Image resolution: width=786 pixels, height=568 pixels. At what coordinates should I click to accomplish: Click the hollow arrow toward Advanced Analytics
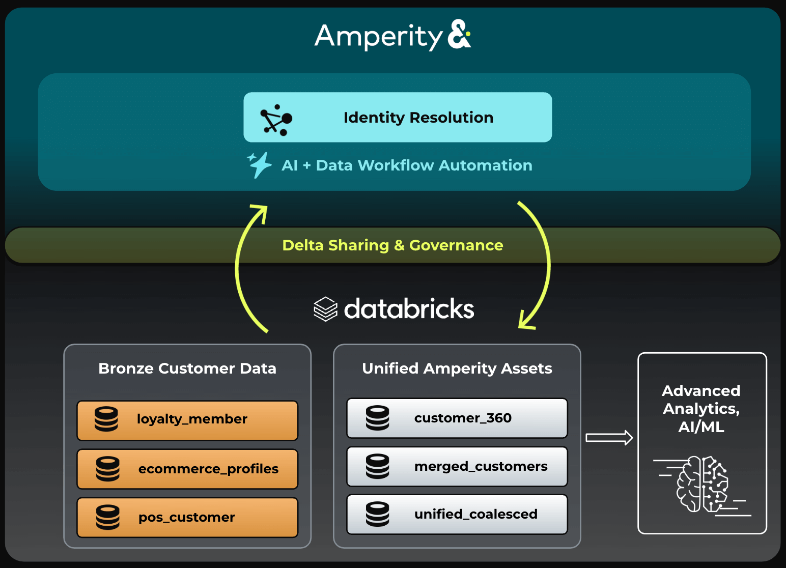(609, 438)
